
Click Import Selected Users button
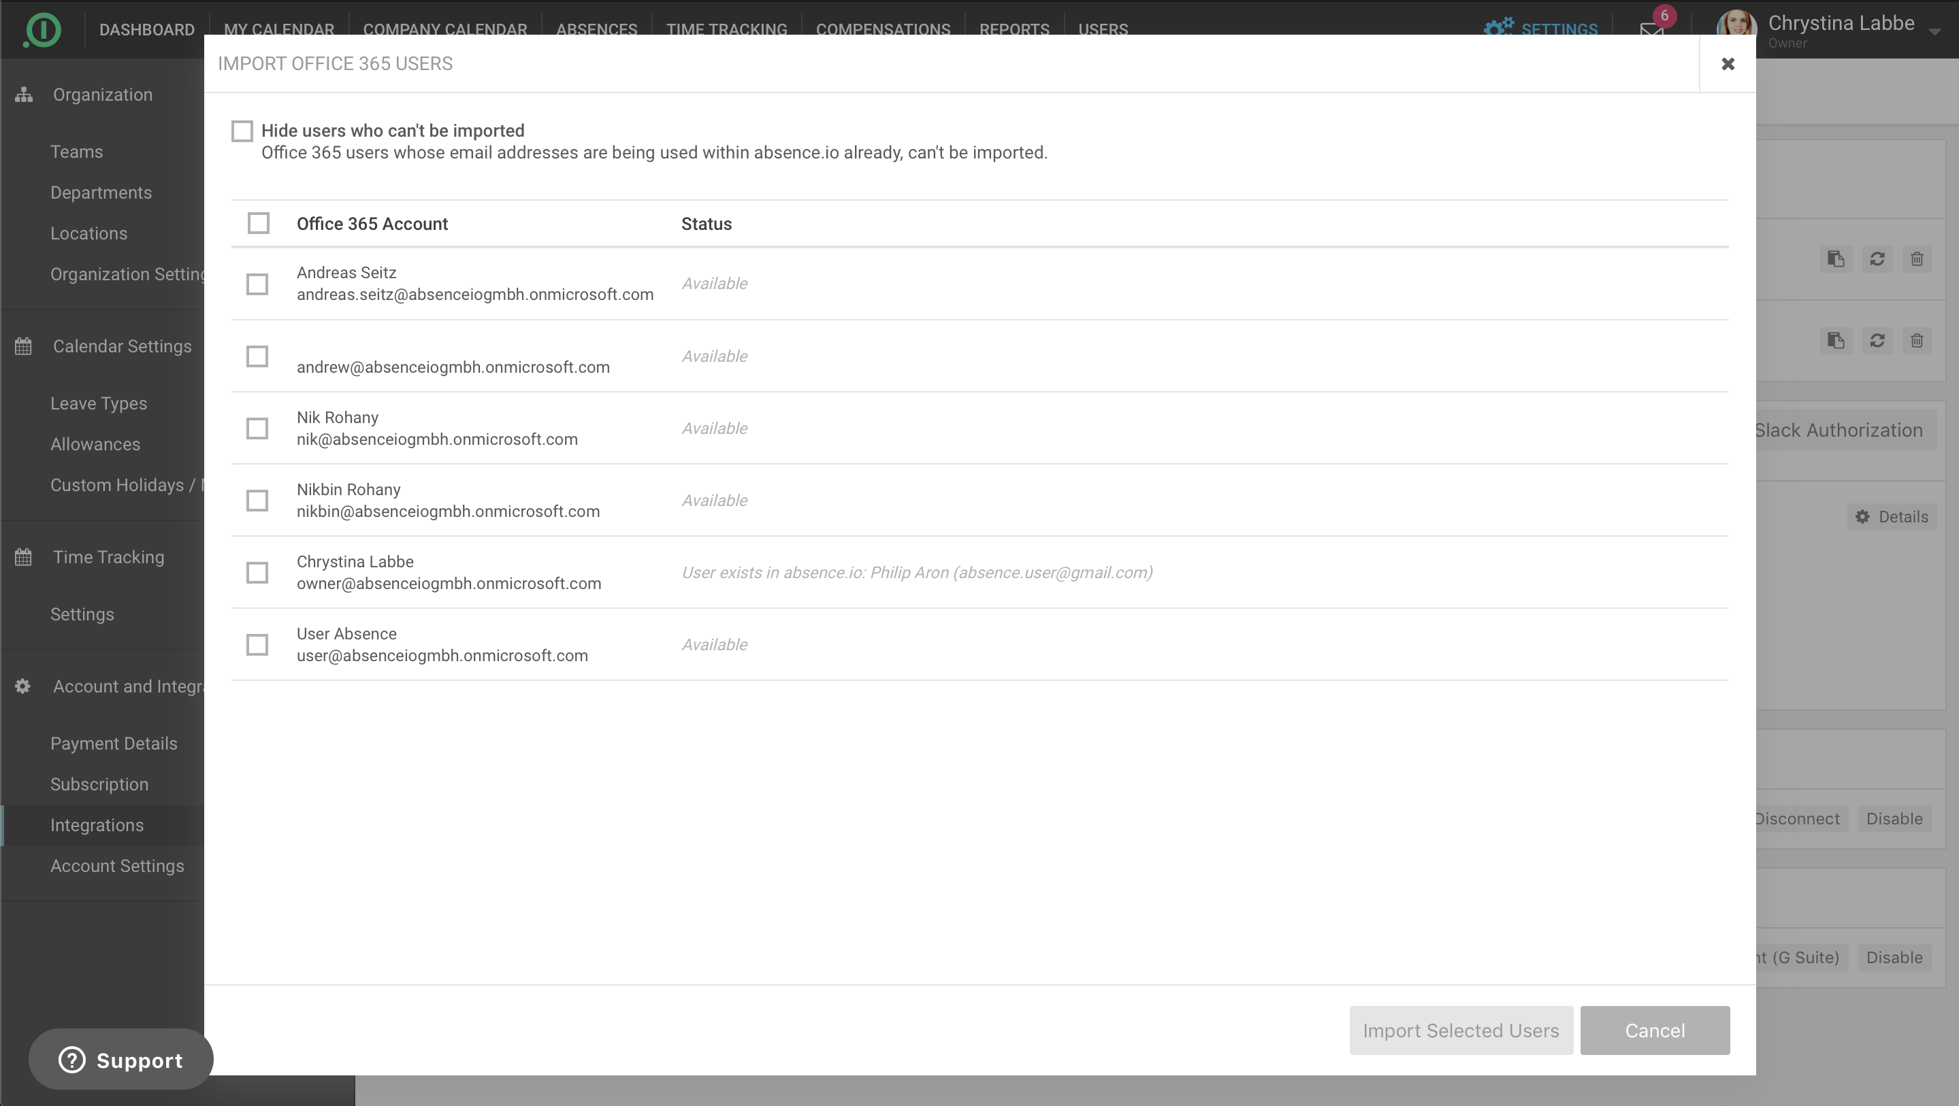point(1460,1030)
